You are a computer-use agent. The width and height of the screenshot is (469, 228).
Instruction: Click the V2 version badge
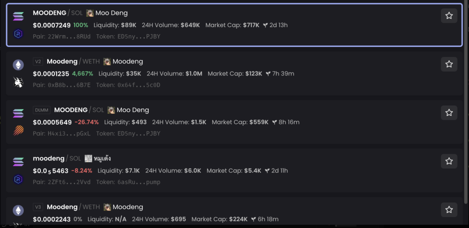pos(38,62)
